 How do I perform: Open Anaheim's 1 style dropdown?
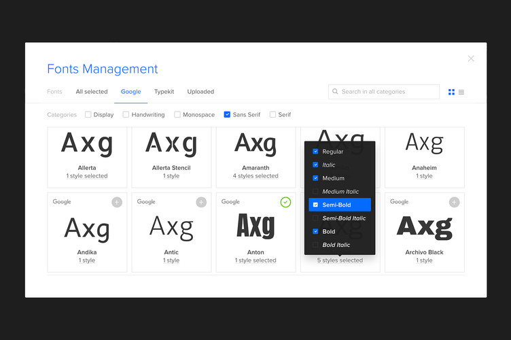coord(424,176)
